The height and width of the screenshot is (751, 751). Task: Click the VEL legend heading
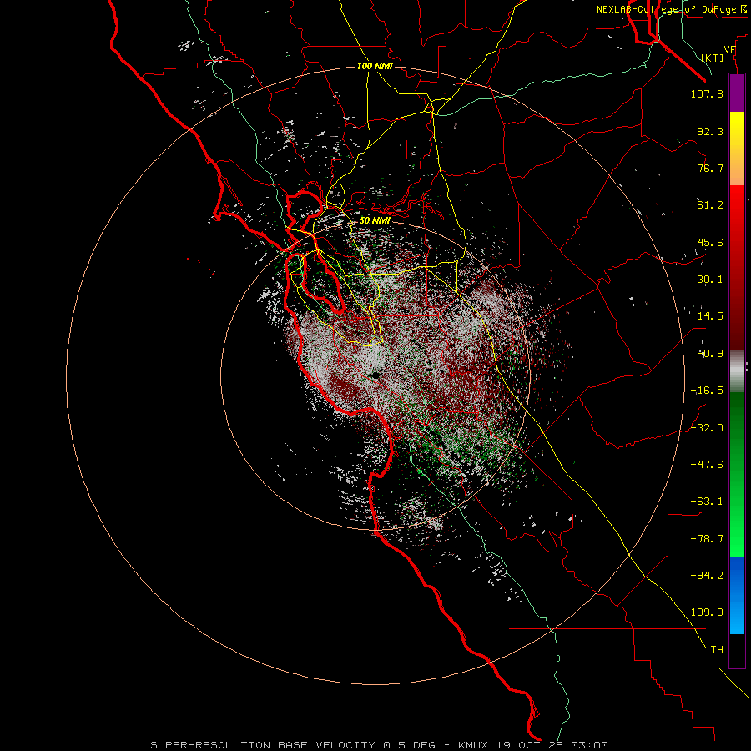point(733,49)
